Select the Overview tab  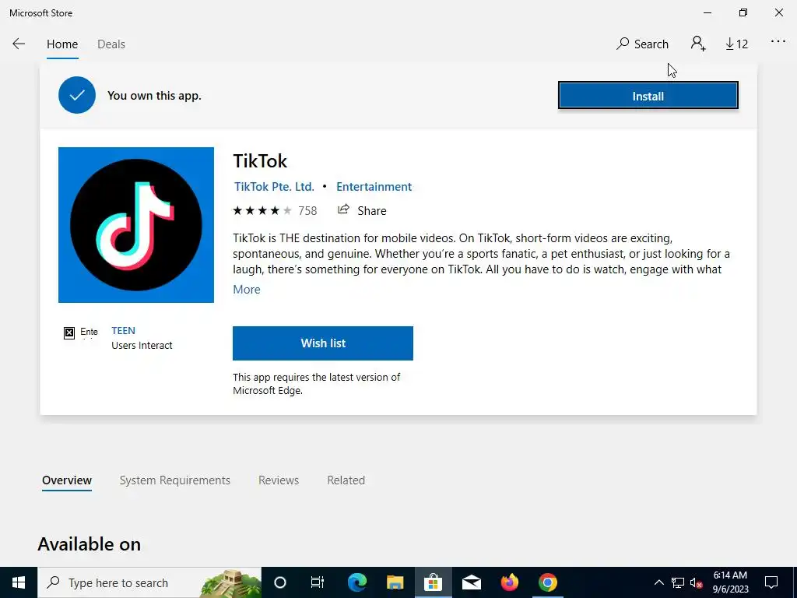(x=67, y=480)
